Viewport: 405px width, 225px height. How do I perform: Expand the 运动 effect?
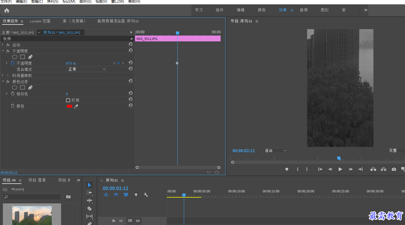point(3,45)
